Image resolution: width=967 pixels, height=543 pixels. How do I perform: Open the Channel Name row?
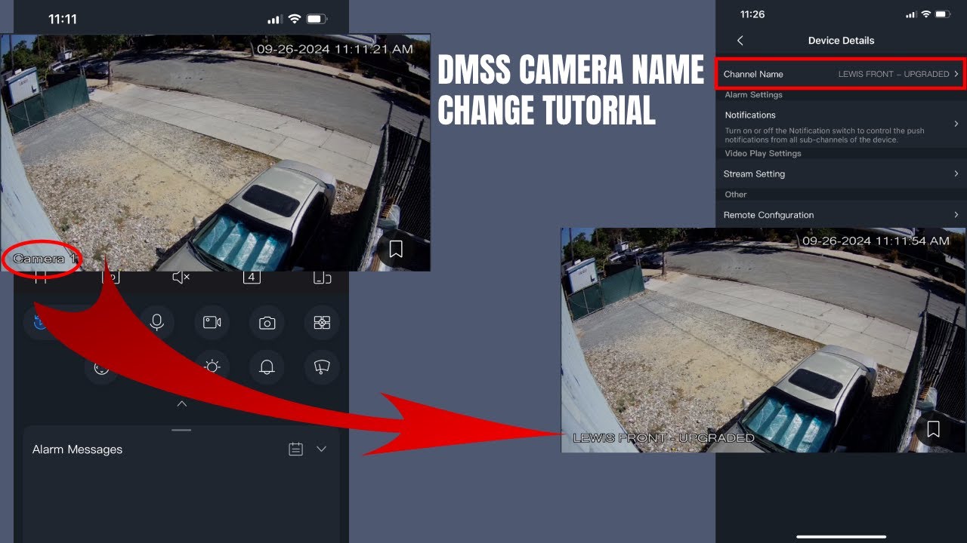(x=841, y=74)
